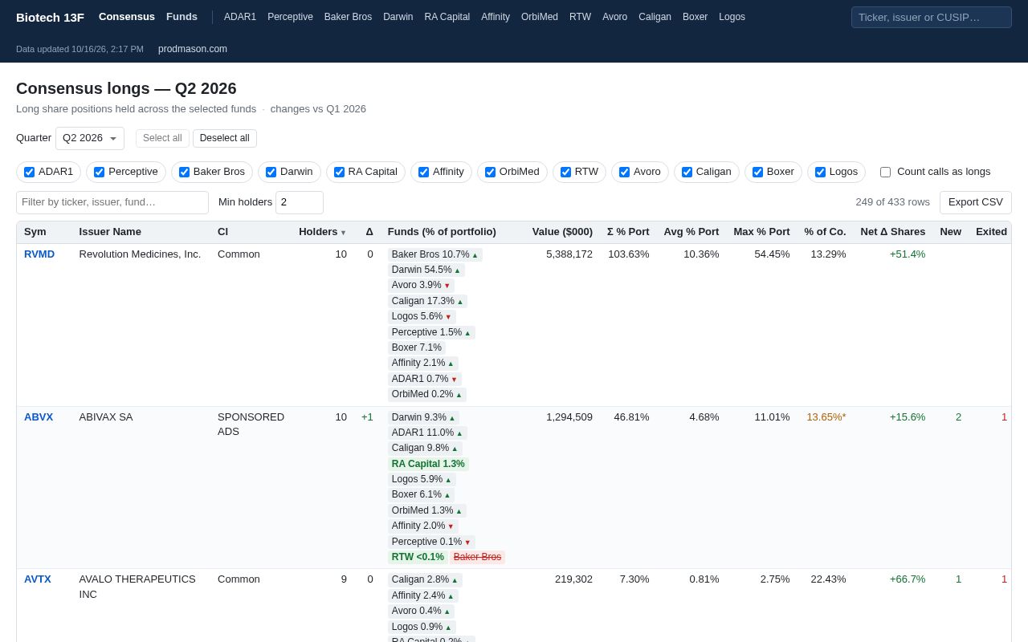Focus the Ticker, issuer or CUSIP search box
The width and height of the screenshot is (1028, 642).
[x=932, y=17]
